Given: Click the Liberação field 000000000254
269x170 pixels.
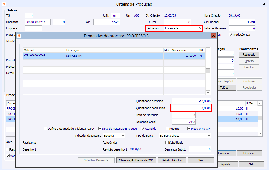Looking at the screenshot, I should pyautogui.click(x=38, y=22).
